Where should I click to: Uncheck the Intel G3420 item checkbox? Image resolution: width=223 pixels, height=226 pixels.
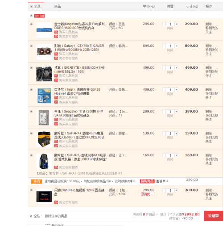click(x=31, y=90)
